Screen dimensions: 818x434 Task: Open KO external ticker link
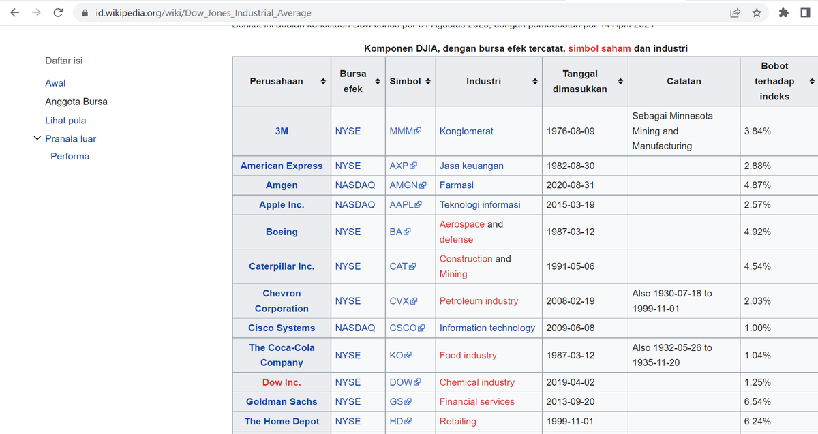tap(400, 356)
